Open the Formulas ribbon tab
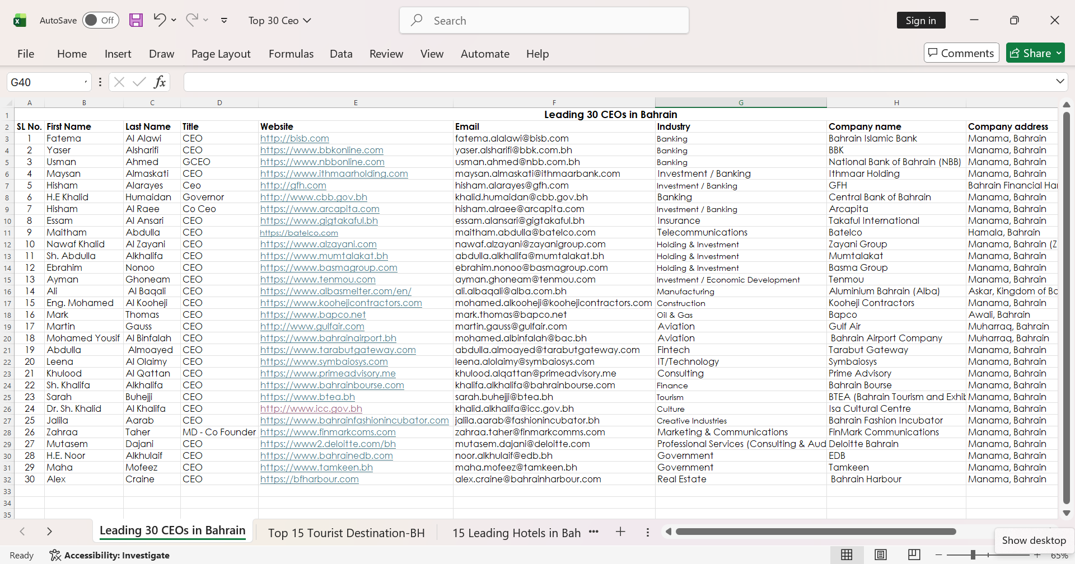Image resolution: width=1075 pixels, height=564 pixels. (x=291, y=54)
